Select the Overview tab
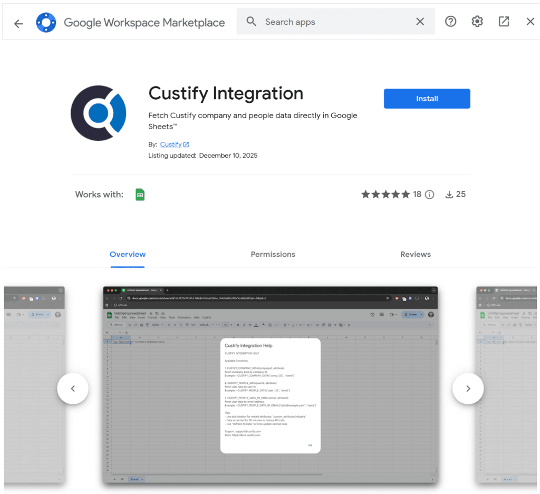 tap(128, 254)
